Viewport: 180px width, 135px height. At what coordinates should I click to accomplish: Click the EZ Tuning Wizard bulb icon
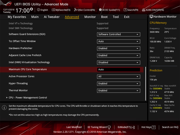click(x=109, y=127)
